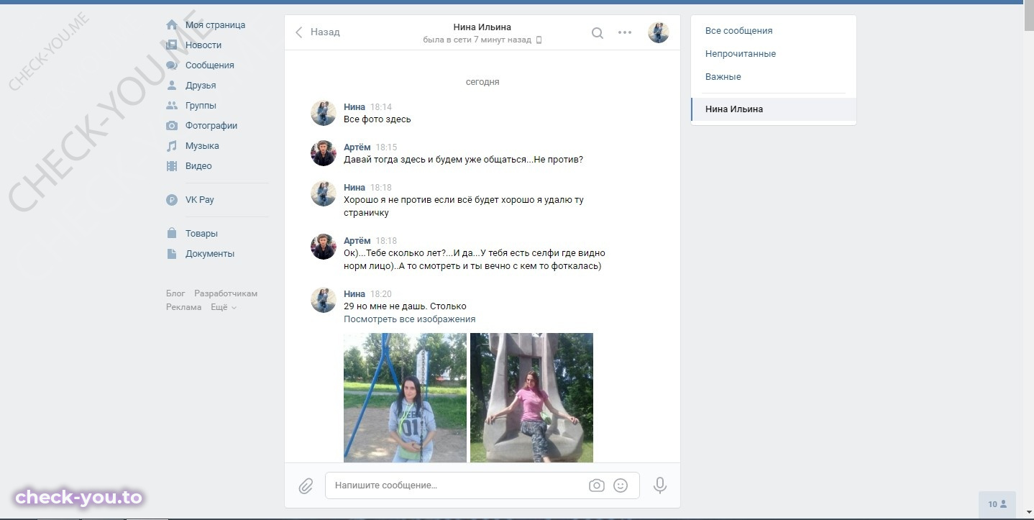The image size is (1034, 520).
Task: Open Музыка in sidebar
Action: click(x=202, y=146)
